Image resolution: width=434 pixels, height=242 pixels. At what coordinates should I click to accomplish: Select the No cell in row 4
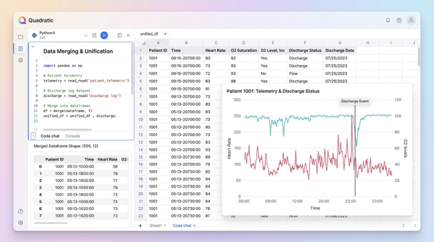pos(273,74)
